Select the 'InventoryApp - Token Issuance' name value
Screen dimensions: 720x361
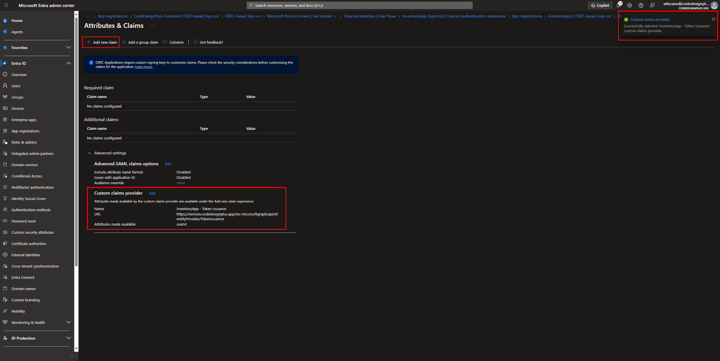(201, 209)
